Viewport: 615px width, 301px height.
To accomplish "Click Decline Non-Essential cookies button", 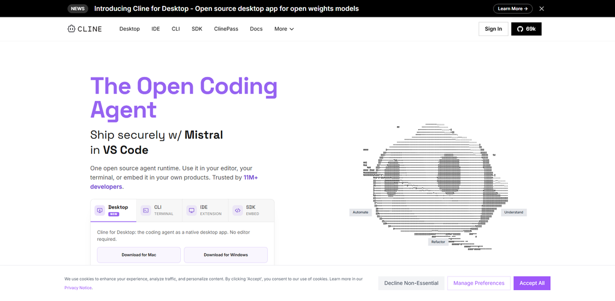I will pos(411,283).
